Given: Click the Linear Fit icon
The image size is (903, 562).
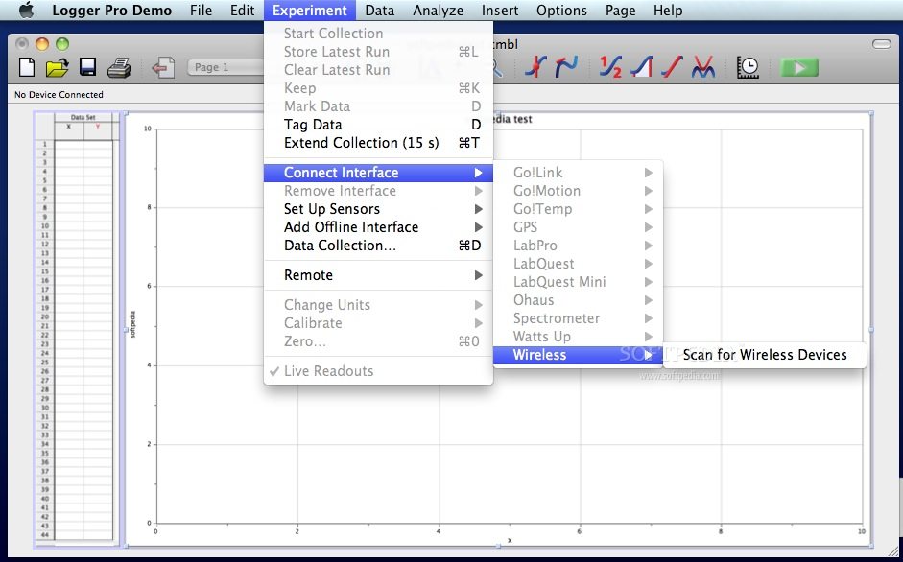Looking at the screenshot, I should point(672,67).
